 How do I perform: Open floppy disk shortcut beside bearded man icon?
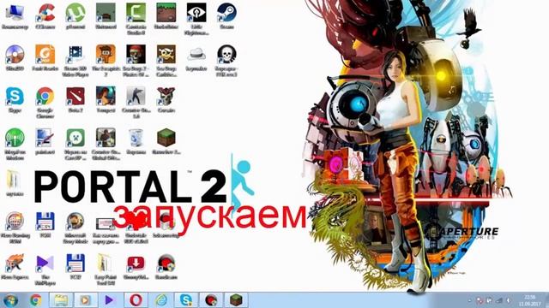point(45,222)
